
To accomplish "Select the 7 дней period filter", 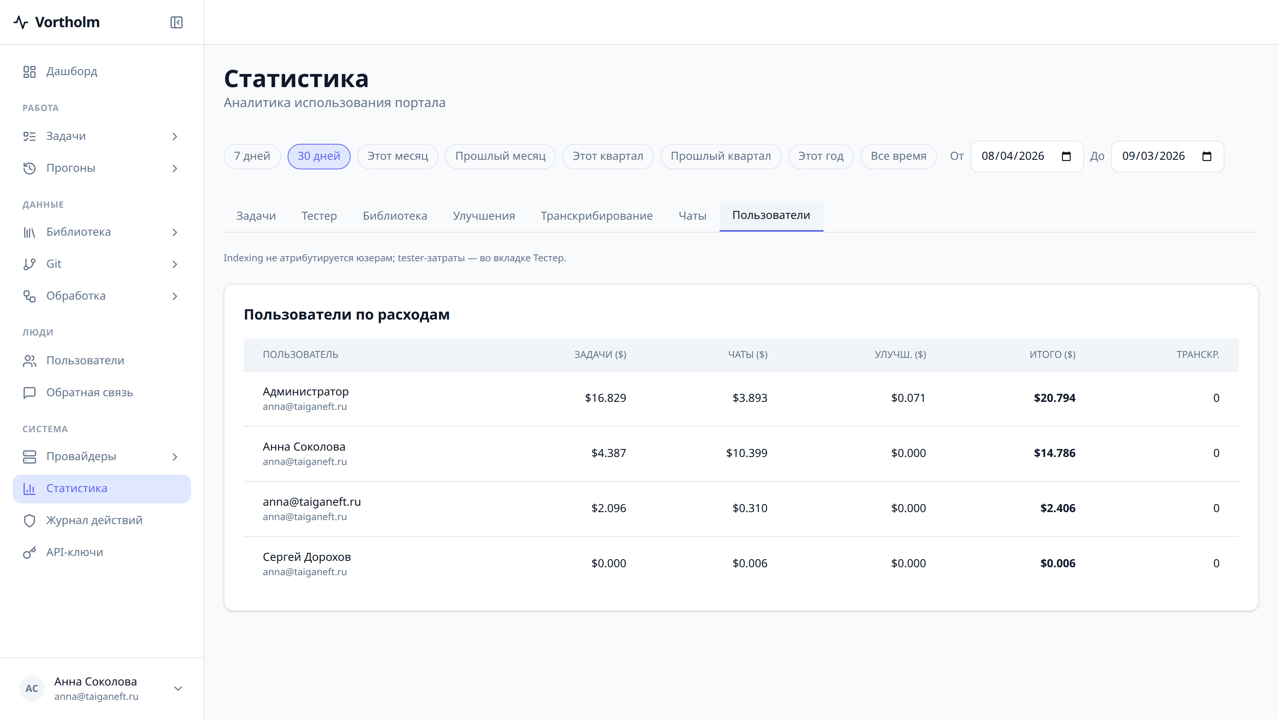I will [252, 156].
